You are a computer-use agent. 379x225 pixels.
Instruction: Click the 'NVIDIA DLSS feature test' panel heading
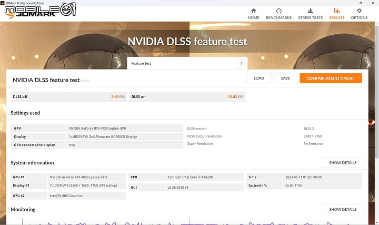tap(46, 80)
